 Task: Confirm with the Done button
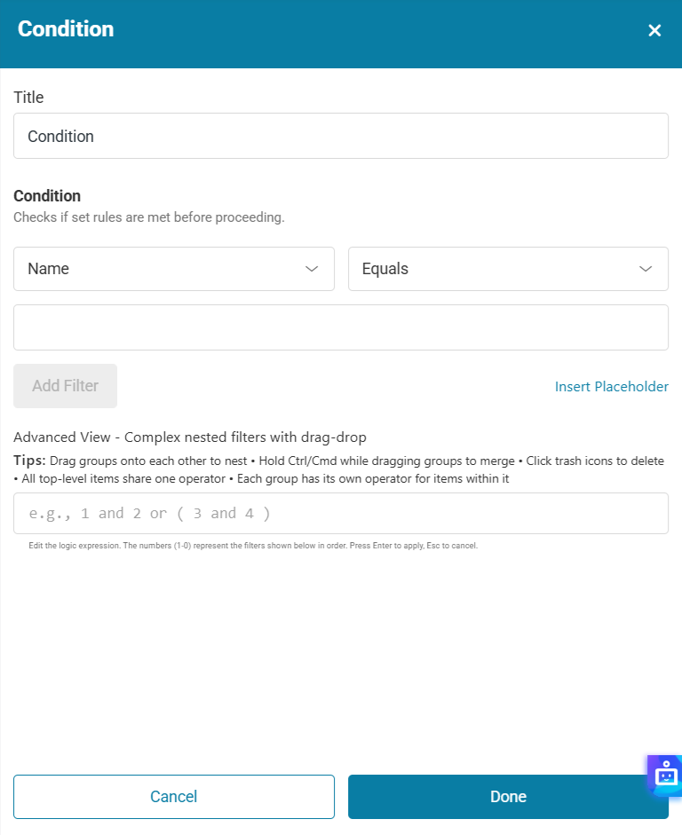point(508,797)
